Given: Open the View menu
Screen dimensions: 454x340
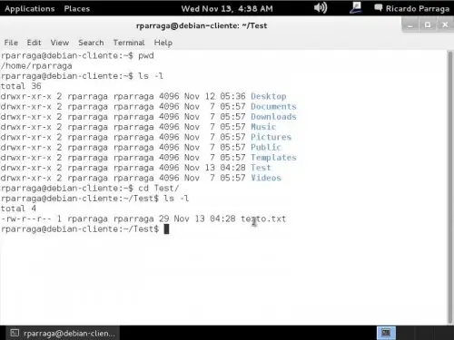Looking at the screenshot, I should (60, 43).
